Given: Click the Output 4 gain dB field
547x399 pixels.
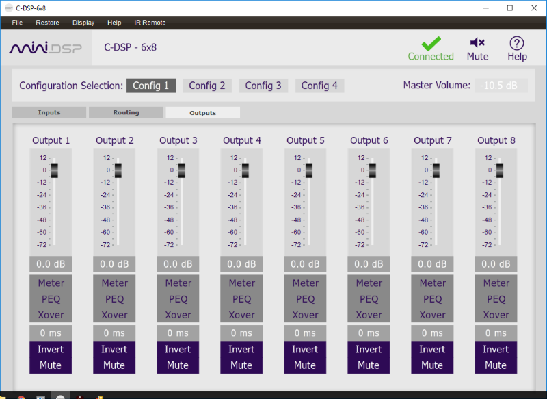Looking at the screenshot, I should [x=241, y=264].
